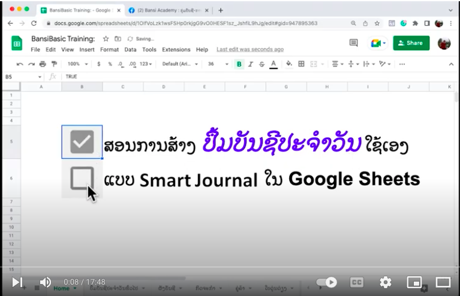
Task: Open the text wrapping dropdown
Action: pyautogui.click(x=369, y=64)
